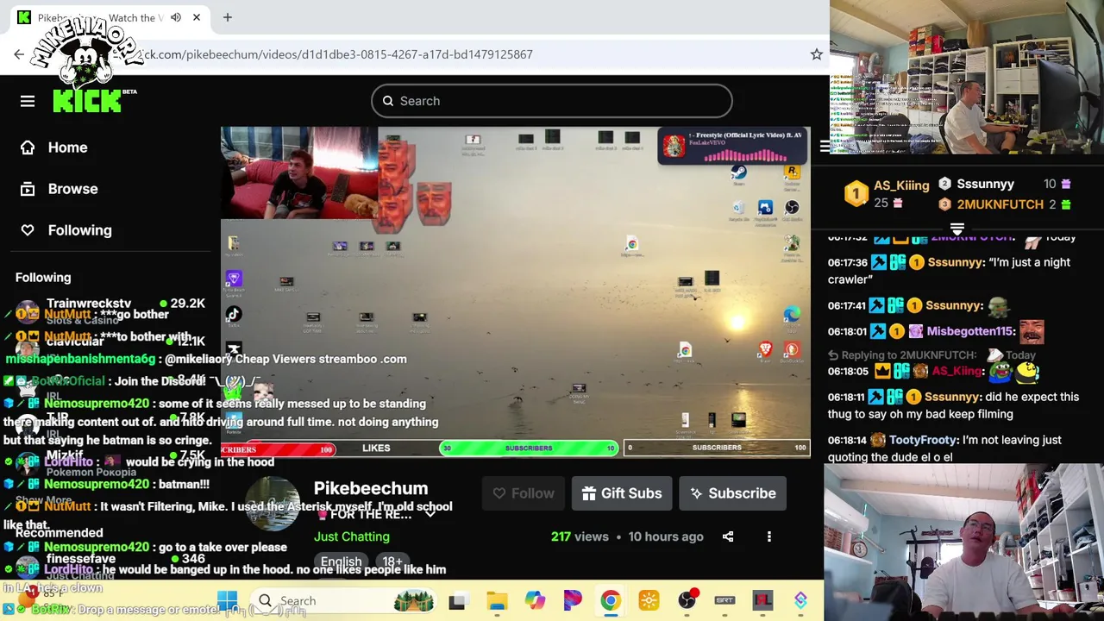This screenshot has width=1104, height=621.
Task: Open Task View on taskbar
Action: (x=457, y=600)
